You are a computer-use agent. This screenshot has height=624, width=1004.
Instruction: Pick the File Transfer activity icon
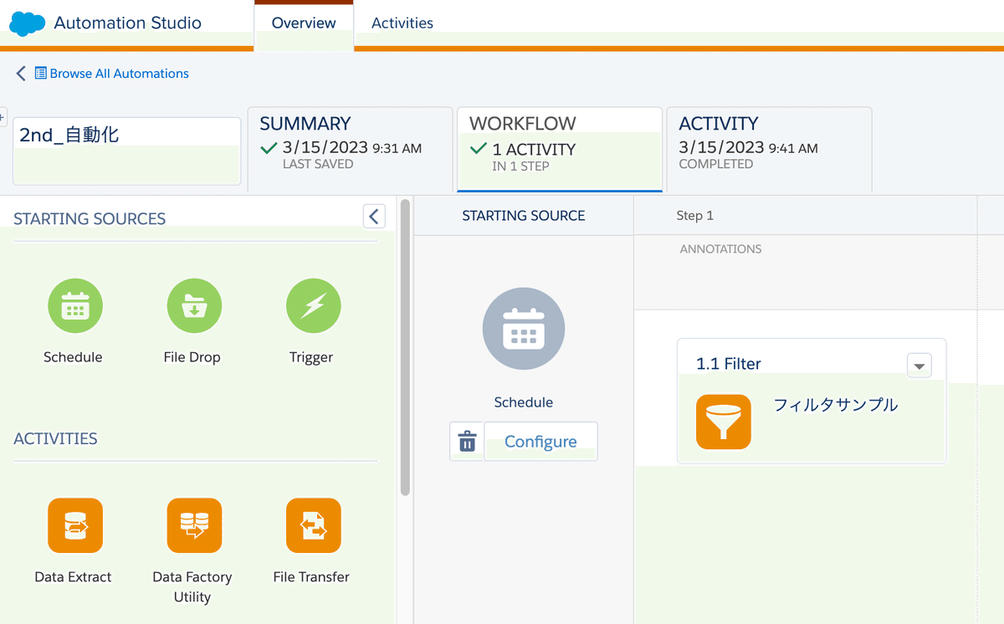[x=313, y=525]
